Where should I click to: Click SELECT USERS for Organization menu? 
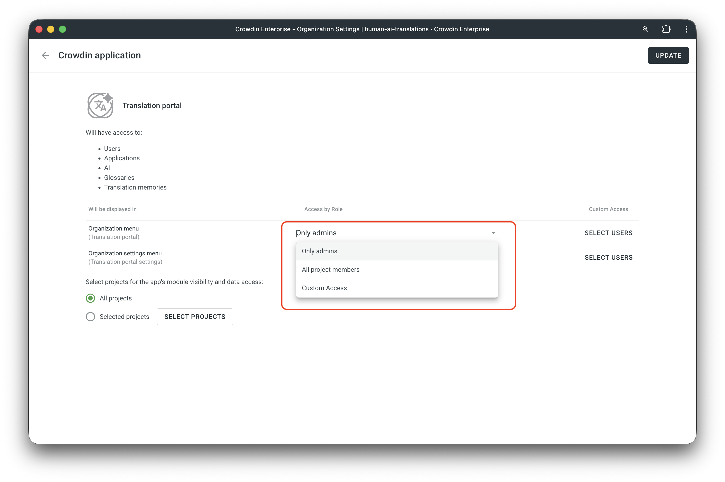608,233
